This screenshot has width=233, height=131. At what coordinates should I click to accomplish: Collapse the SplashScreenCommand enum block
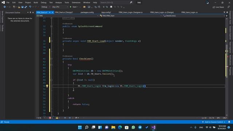coord(51,26)
